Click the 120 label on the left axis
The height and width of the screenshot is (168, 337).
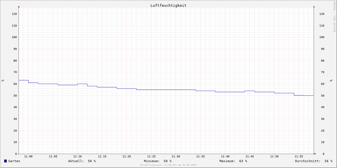pos(14,14)
